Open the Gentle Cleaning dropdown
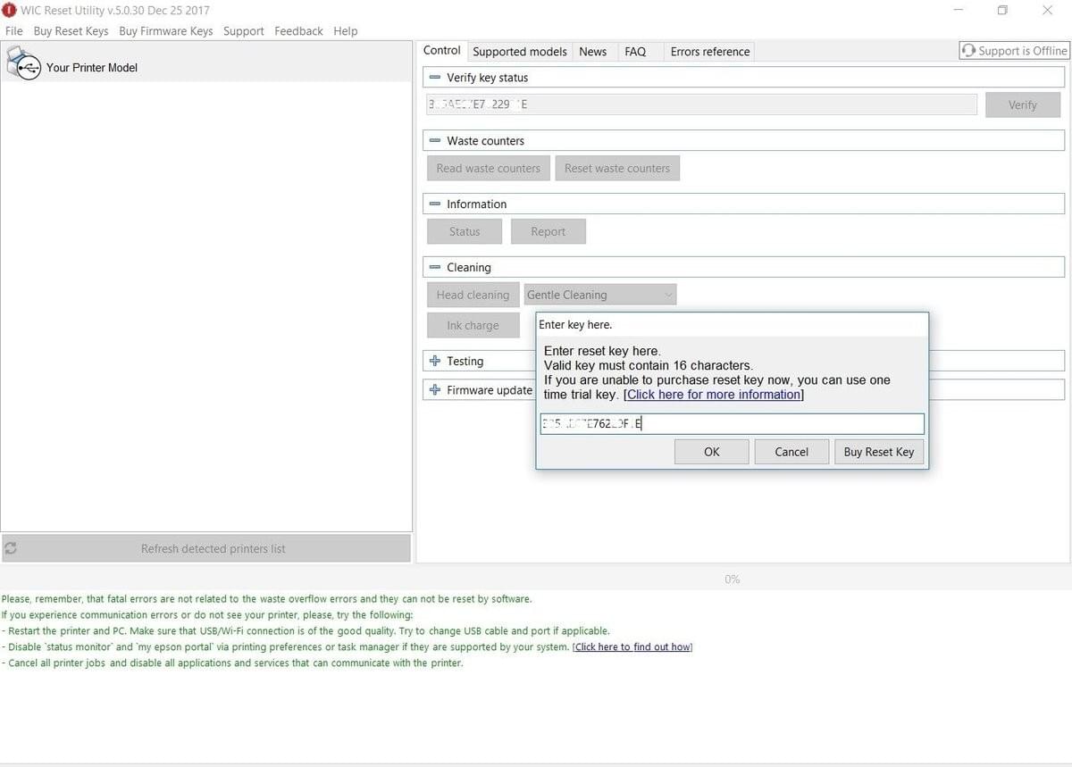Screen dimensions: 1072x767 click(x=599, y=295)
